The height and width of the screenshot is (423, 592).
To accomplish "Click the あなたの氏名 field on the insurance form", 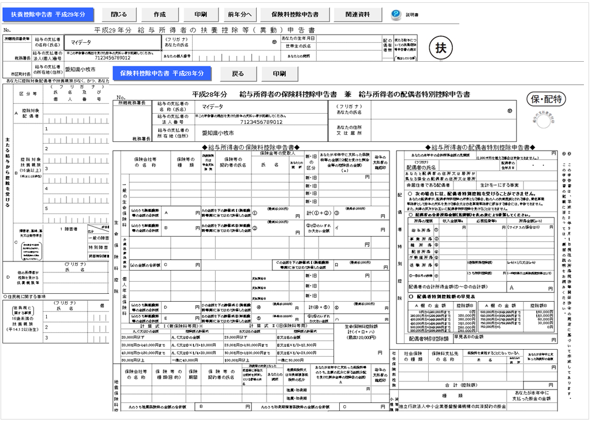I will click(x=444, y=110).
